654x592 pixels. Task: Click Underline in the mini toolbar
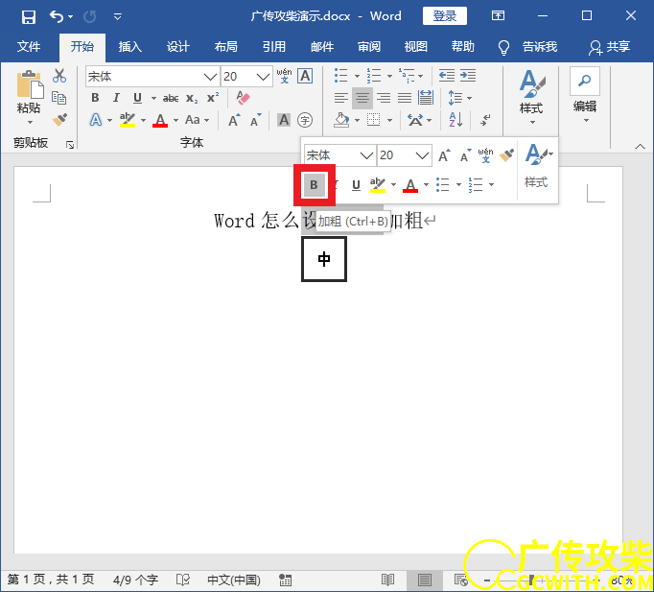coord(356,185)
